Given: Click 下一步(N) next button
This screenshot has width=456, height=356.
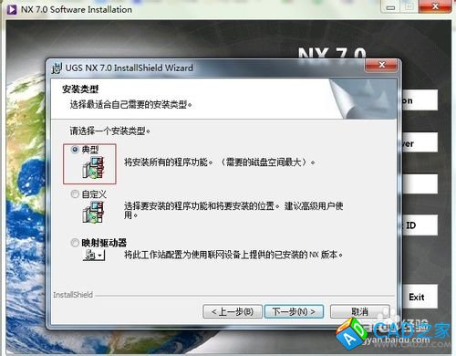Looking at the screenshot, I should [294, 311].
